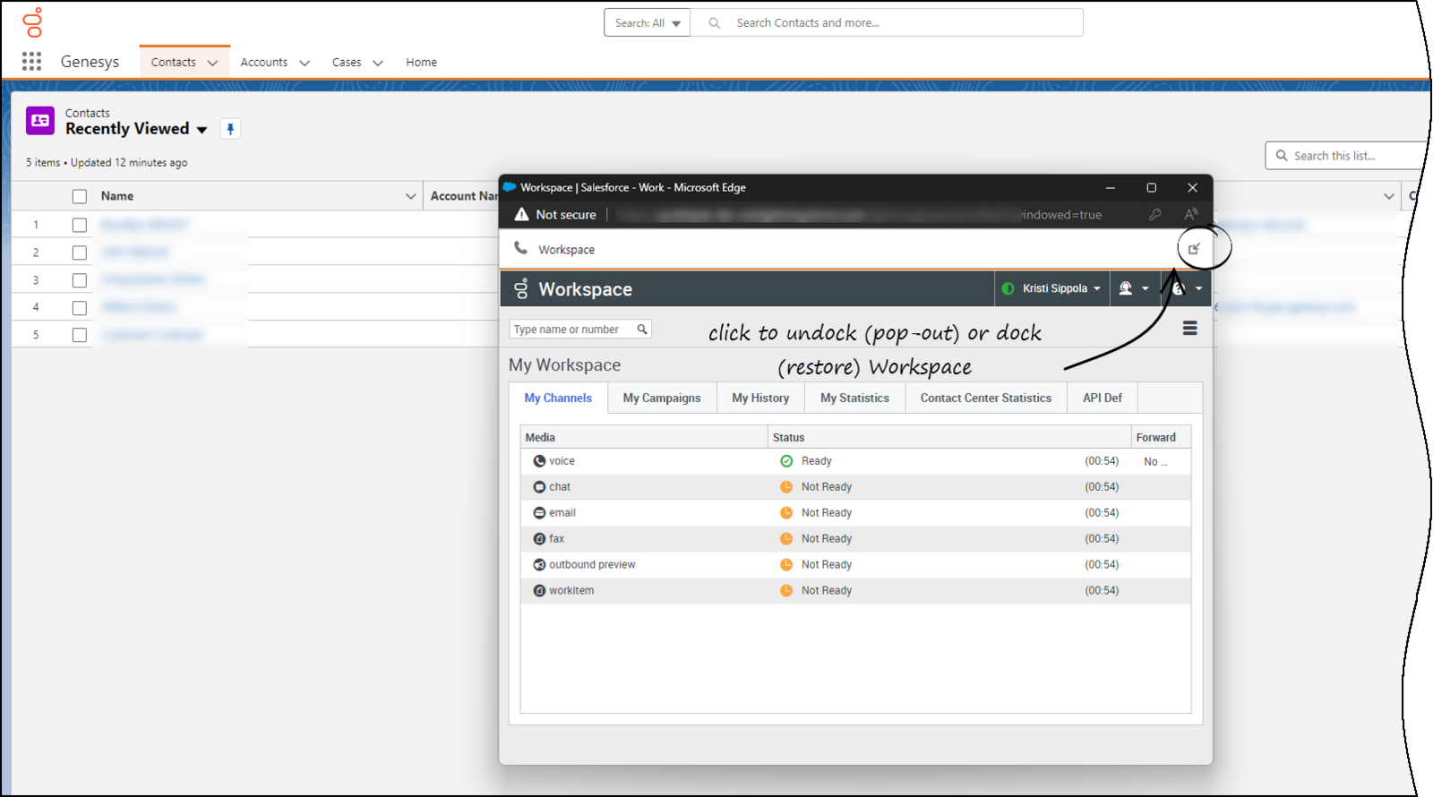Click the password key icon in address bar
Viewport: 1433px width, 797px height.
1155,215
